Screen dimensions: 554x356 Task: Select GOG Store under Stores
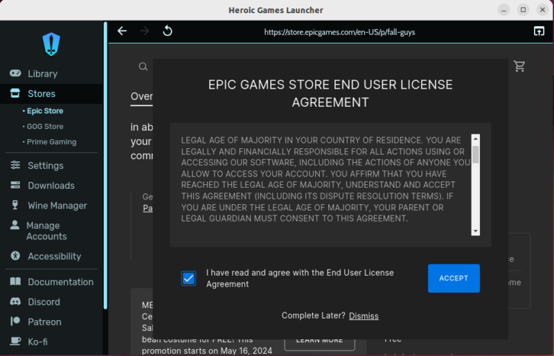coord(45,127)
